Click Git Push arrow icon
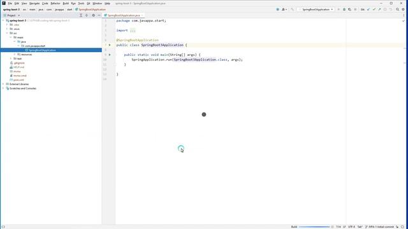 [379, 10]
